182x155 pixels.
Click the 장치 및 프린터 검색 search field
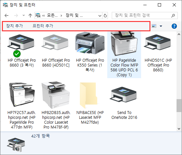point(145,15)
